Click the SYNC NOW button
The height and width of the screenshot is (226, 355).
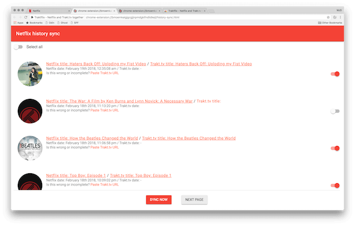click(159, 200)
